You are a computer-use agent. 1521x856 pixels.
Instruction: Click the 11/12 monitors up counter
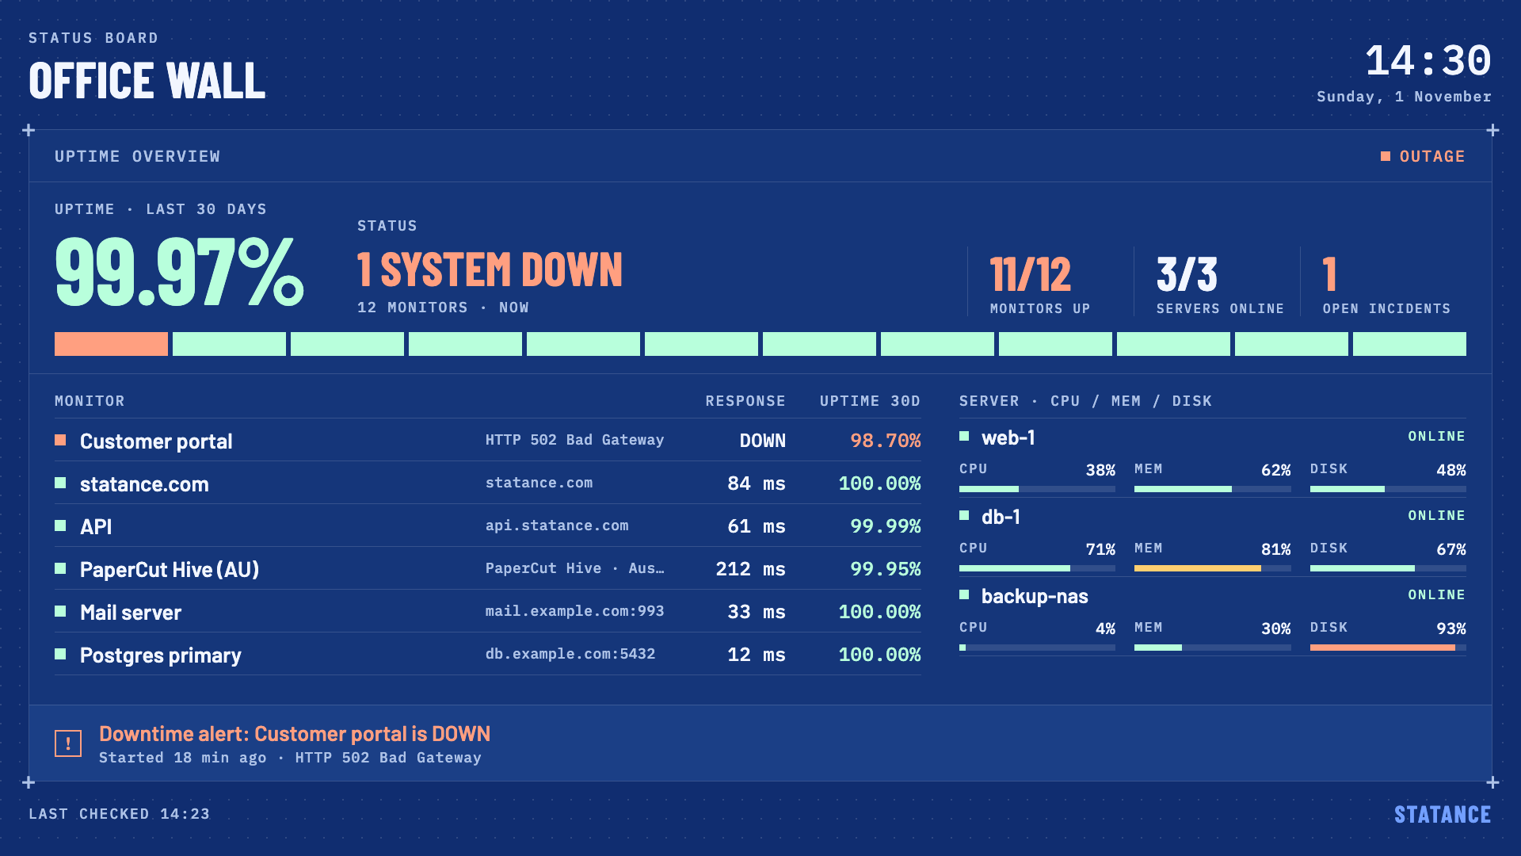tap(1030, 274)
